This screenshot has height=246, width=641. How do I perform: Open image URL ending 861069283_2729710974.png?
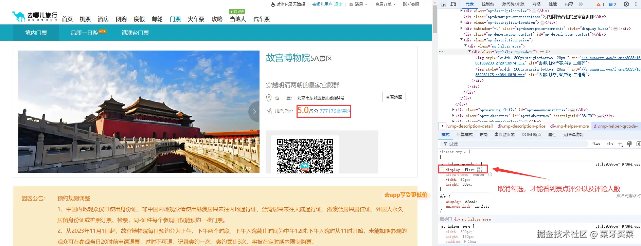point(500,63)
